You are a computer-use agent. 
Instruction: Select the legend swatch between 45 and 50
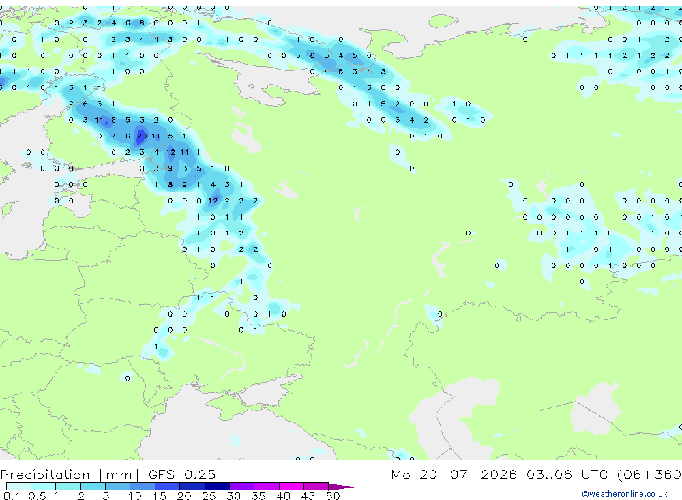click(x=316, y=486)
